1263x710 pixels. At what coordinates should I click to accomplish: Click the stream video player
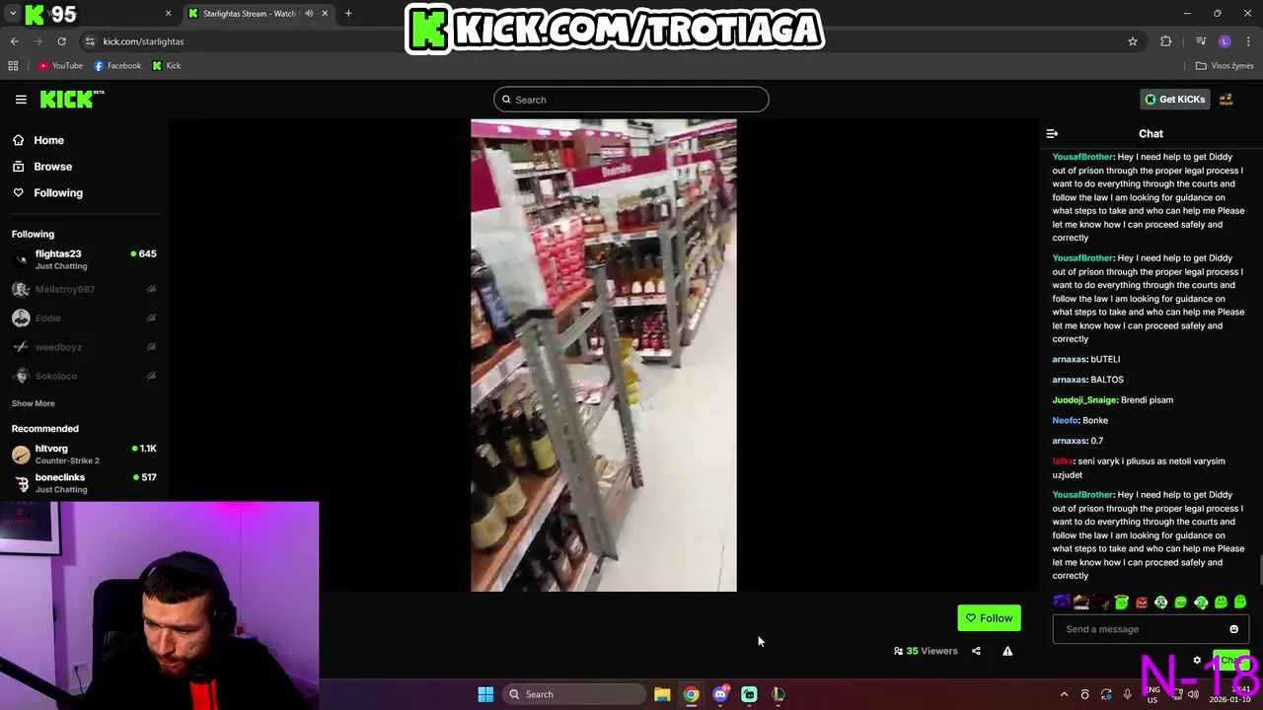point(603,356)
